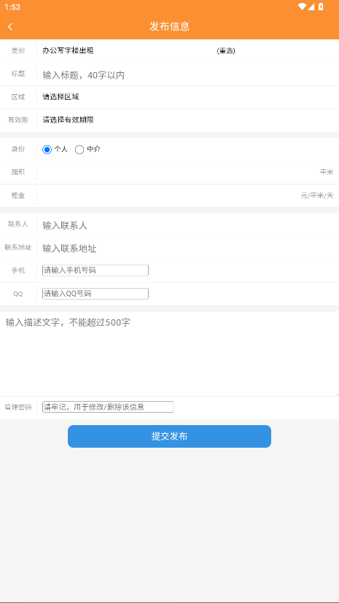The image size is (339, 603).
Task: Click the (重选) reselect category link
Action: pyautogui.click(x=226, y=51)
